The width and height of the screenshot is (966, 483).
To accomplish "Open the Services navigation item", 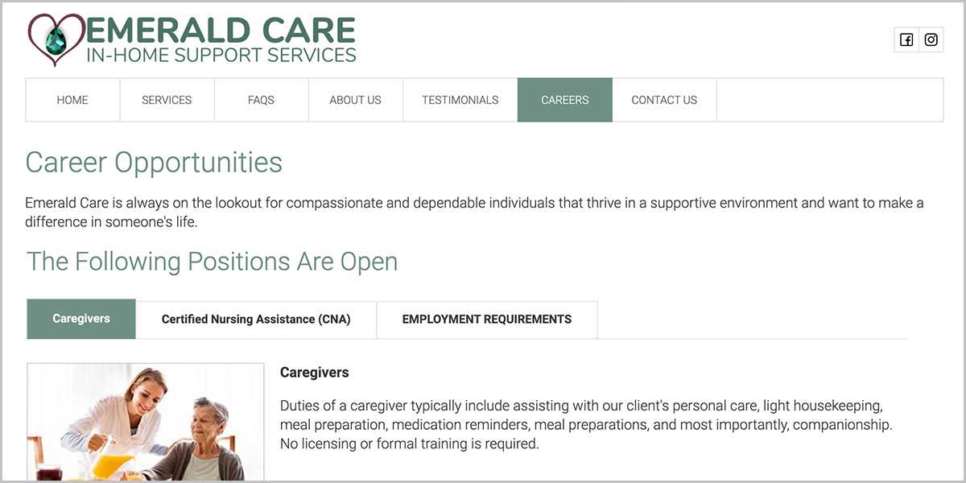I will pos(167,100).
